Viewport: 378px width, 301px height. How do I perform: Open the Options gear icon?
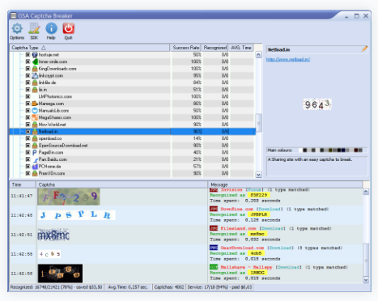(17, 28)
